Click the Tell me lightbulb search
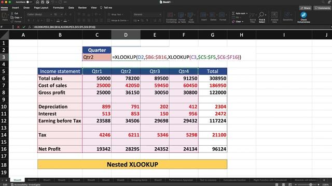 pos(106,8)
